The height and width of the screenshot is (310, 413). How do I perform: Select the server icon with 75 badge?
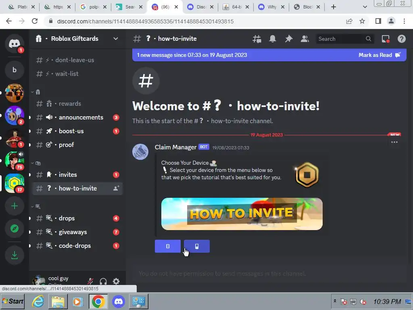tap(15, 161)
